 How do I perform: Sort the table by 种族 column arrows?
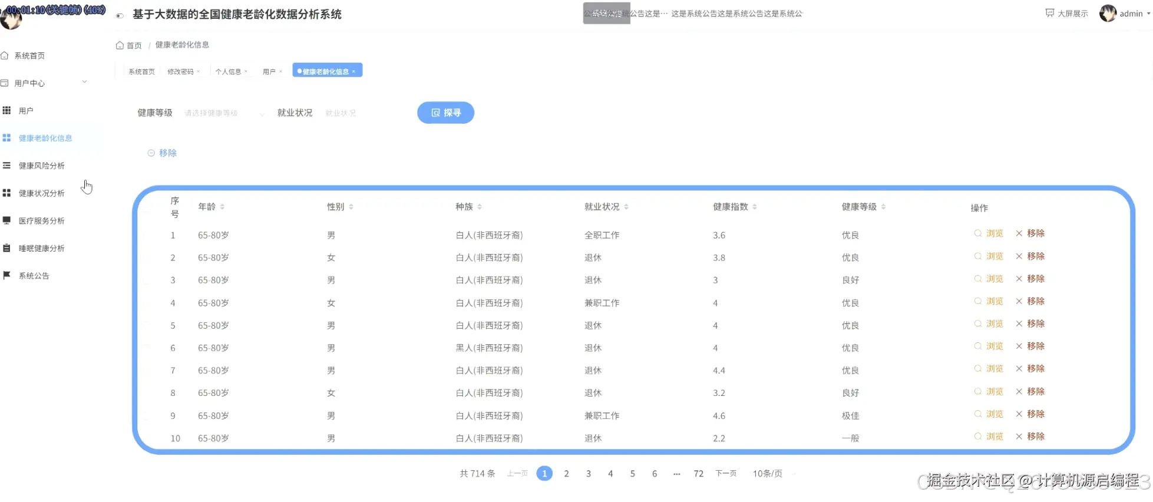click(480, 207)
